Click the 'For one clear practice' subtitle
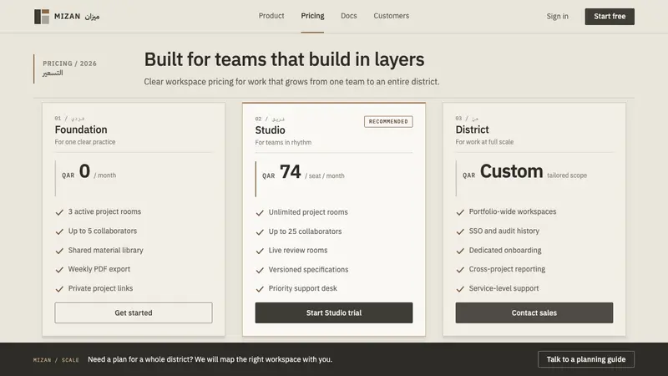Viewport: 668px width, 376px height. (85, 142)
